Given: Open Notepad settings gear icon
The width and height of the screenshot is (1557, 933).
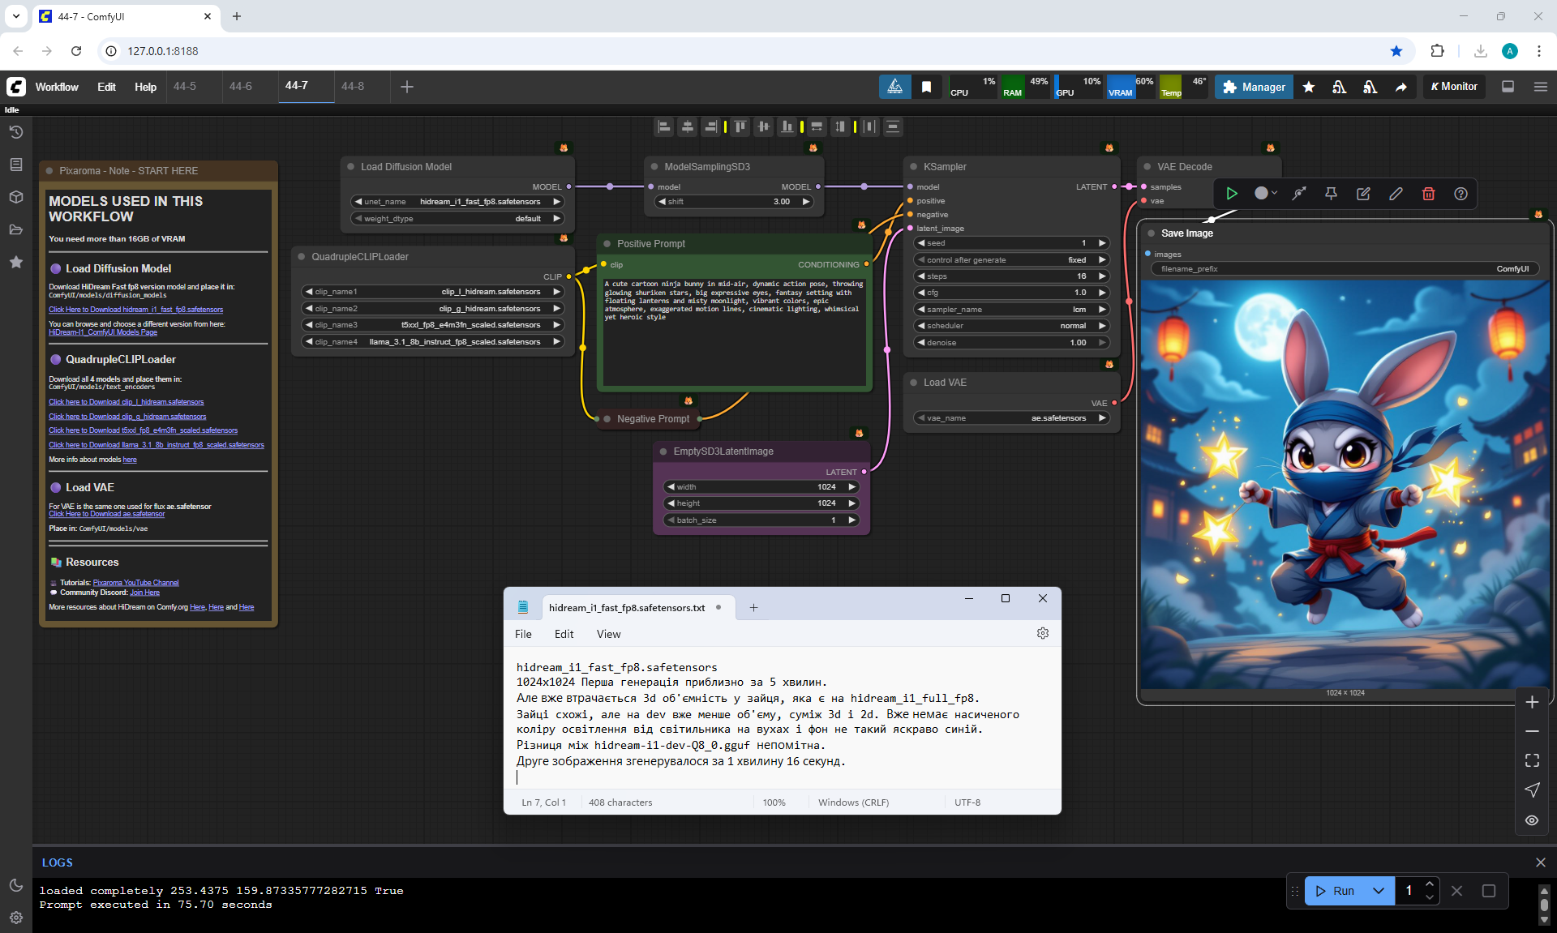Looking at the screenshot, I should 1042,633.
